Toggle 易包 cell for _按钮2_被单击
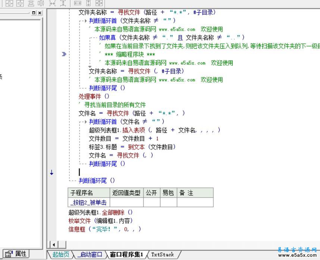 (x=169, y=202)
